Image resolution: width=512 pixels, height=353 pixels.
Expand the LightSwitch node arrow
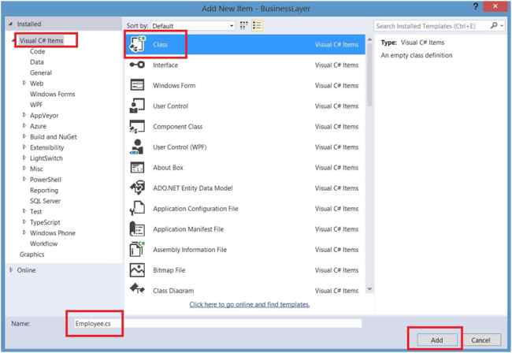24,158
